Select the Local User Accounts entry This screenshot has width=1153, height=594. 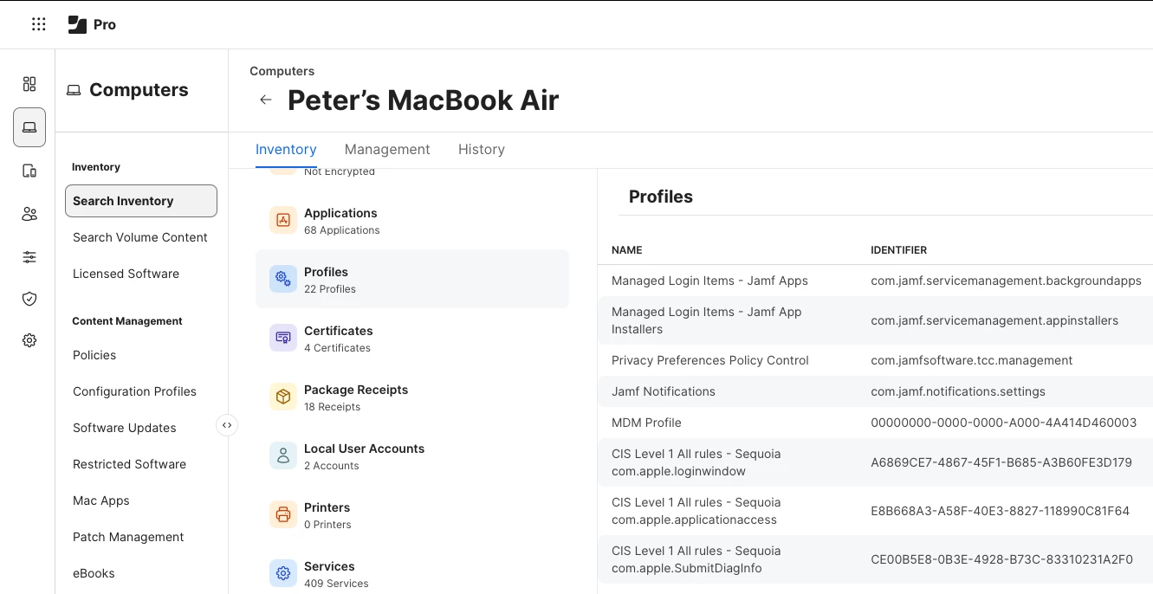(x=412, y=456)
